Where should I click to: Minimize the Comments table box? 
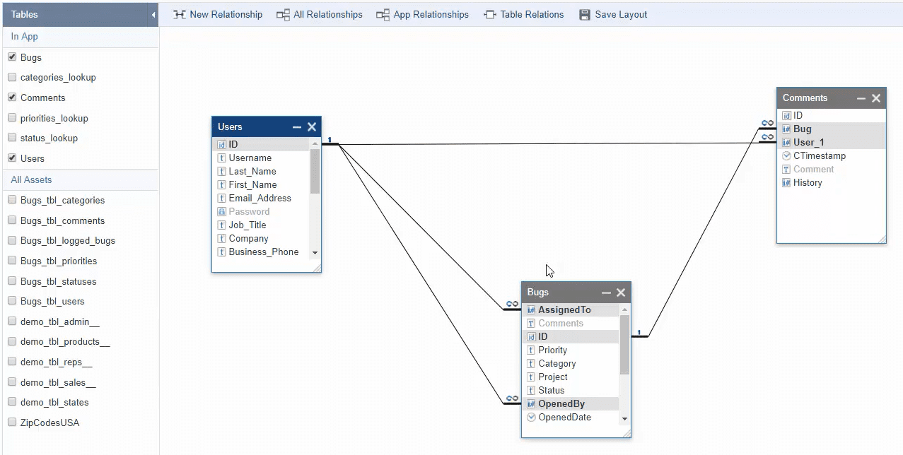(861, 98)
